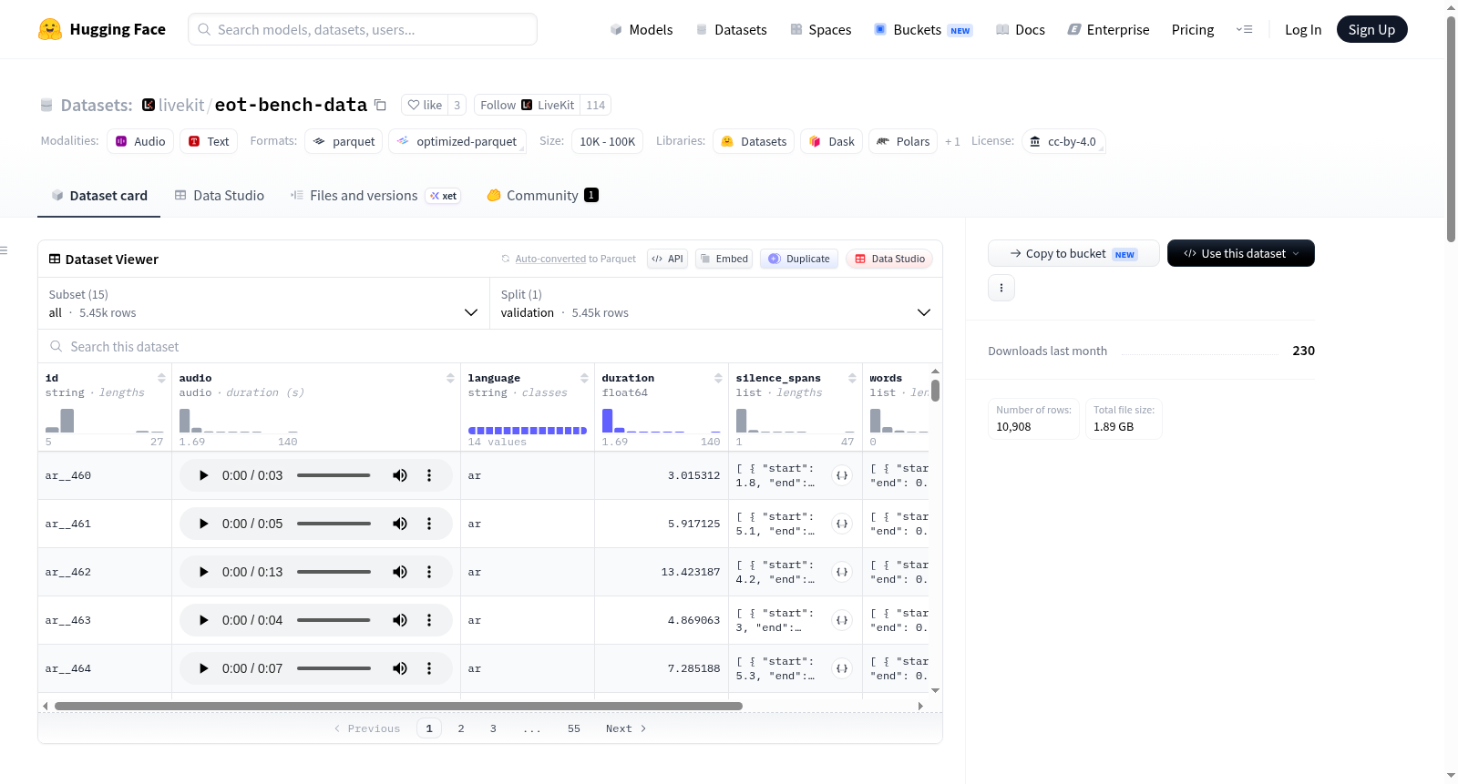1458x784 pixels.
Task: Open audio options menu for row ar__464
Action: pos(429,668)
